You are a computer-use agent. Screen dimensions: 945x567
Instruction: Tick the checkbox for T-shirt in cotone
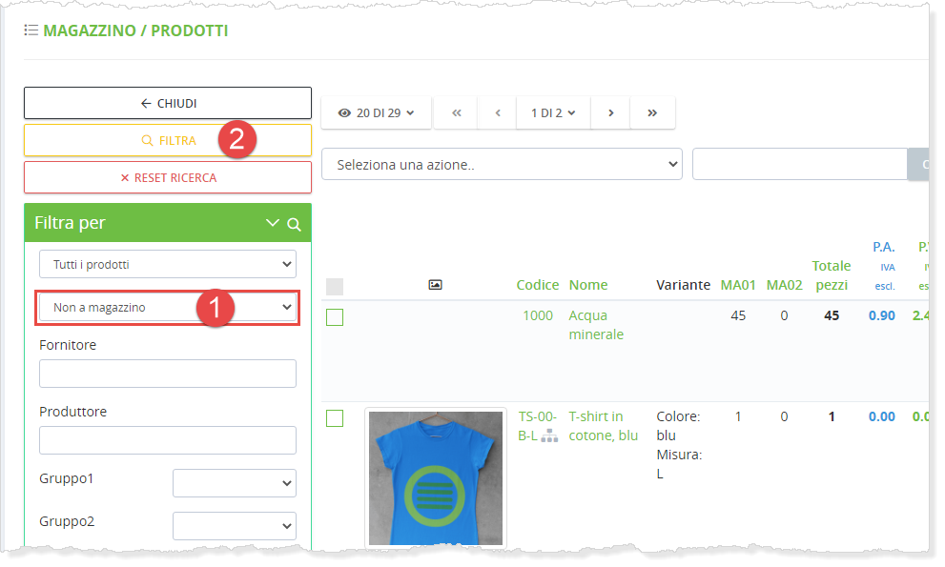pyautogui.click(x=335, y=418)
